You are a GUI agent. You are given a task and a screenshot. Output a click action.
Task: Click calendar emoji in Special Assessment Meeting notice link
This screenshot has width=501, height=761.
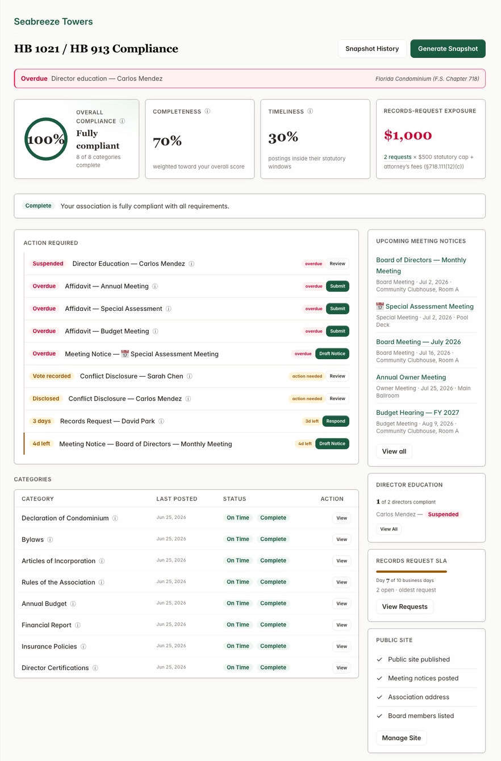(380, 306)
